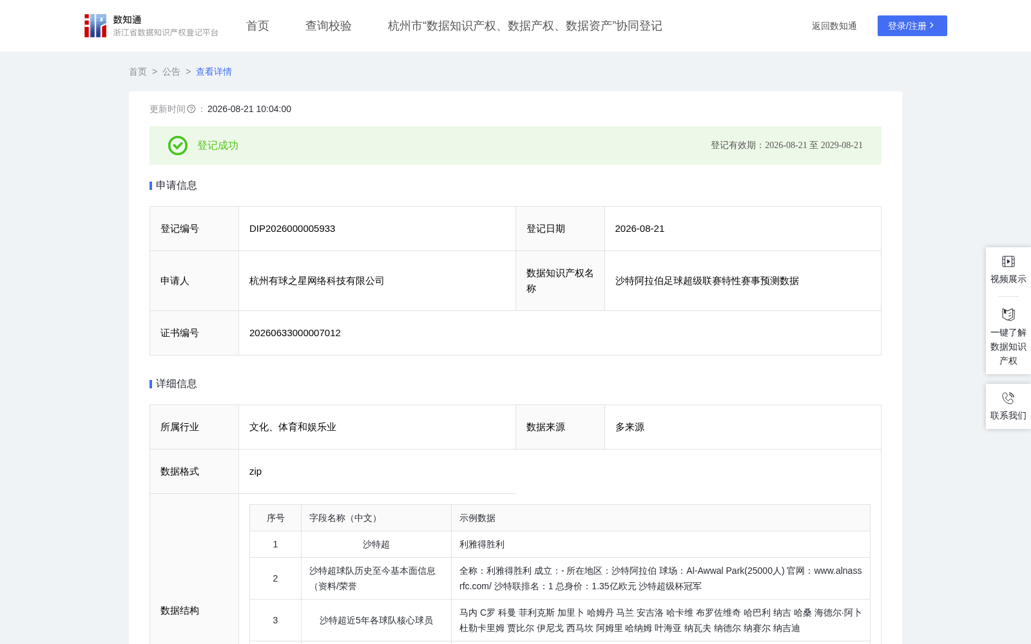Click the 详细信息 section heading
This screenshot has width=1031, height=644.
(177, 384)
